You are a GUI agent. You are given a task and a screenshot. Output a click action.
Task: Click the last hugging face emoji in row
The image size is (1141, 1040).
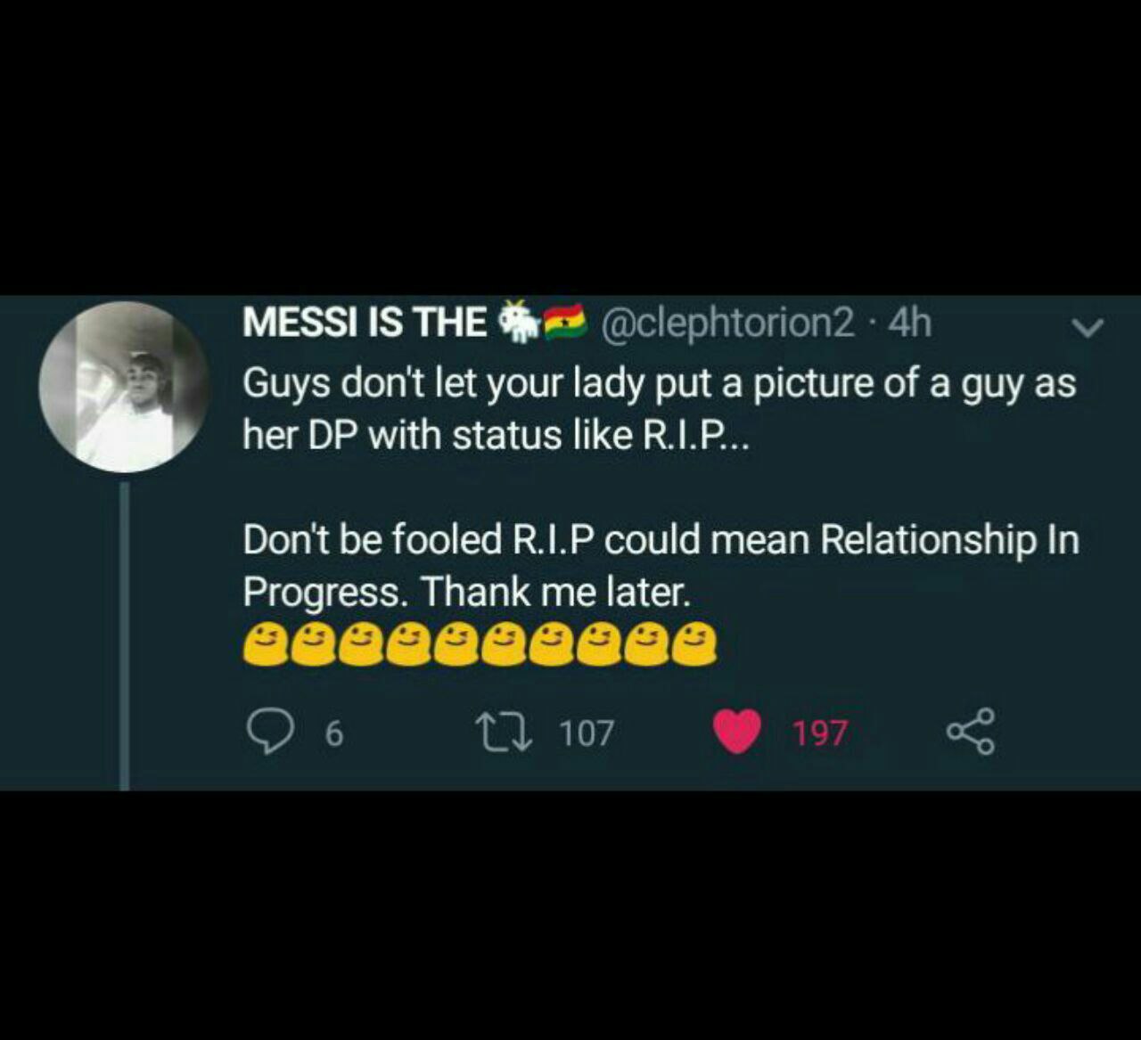click(694, 644)
